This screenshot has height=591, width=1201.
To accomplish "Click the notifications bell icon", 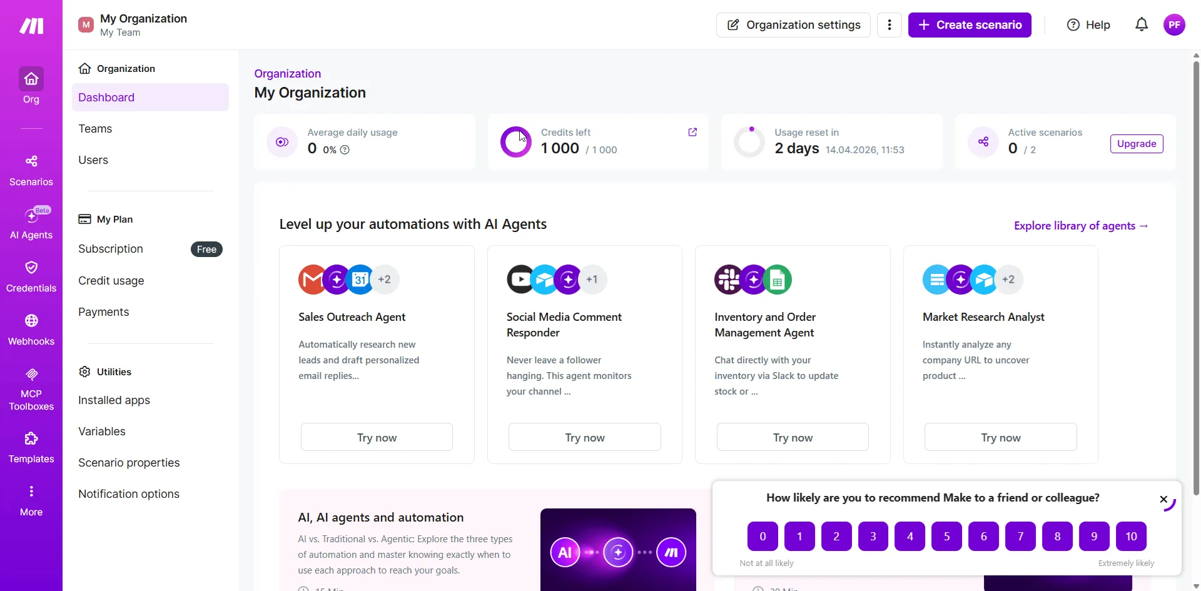I will 1142,25.
